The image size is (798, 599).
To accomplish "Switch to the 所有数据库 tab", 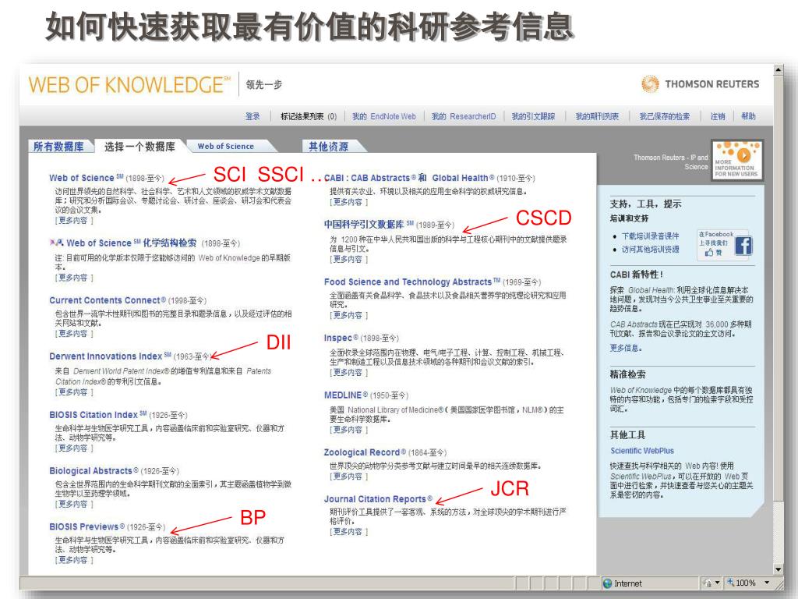I will (x=59, y=147).
